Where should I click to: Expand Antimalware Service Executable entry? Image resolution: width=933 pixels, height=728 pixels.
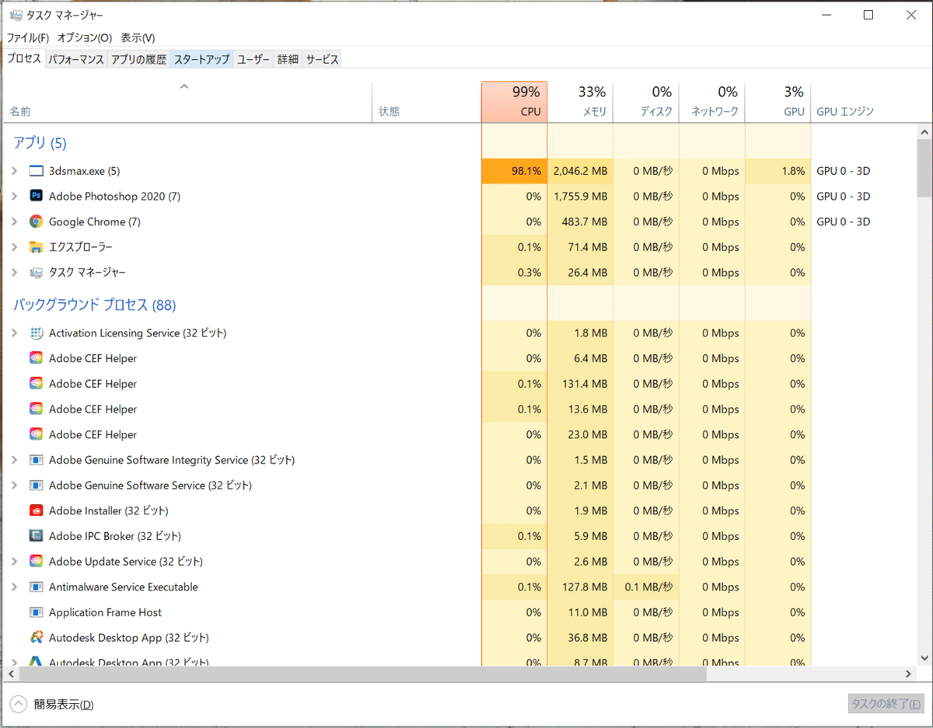click(14, 587)
